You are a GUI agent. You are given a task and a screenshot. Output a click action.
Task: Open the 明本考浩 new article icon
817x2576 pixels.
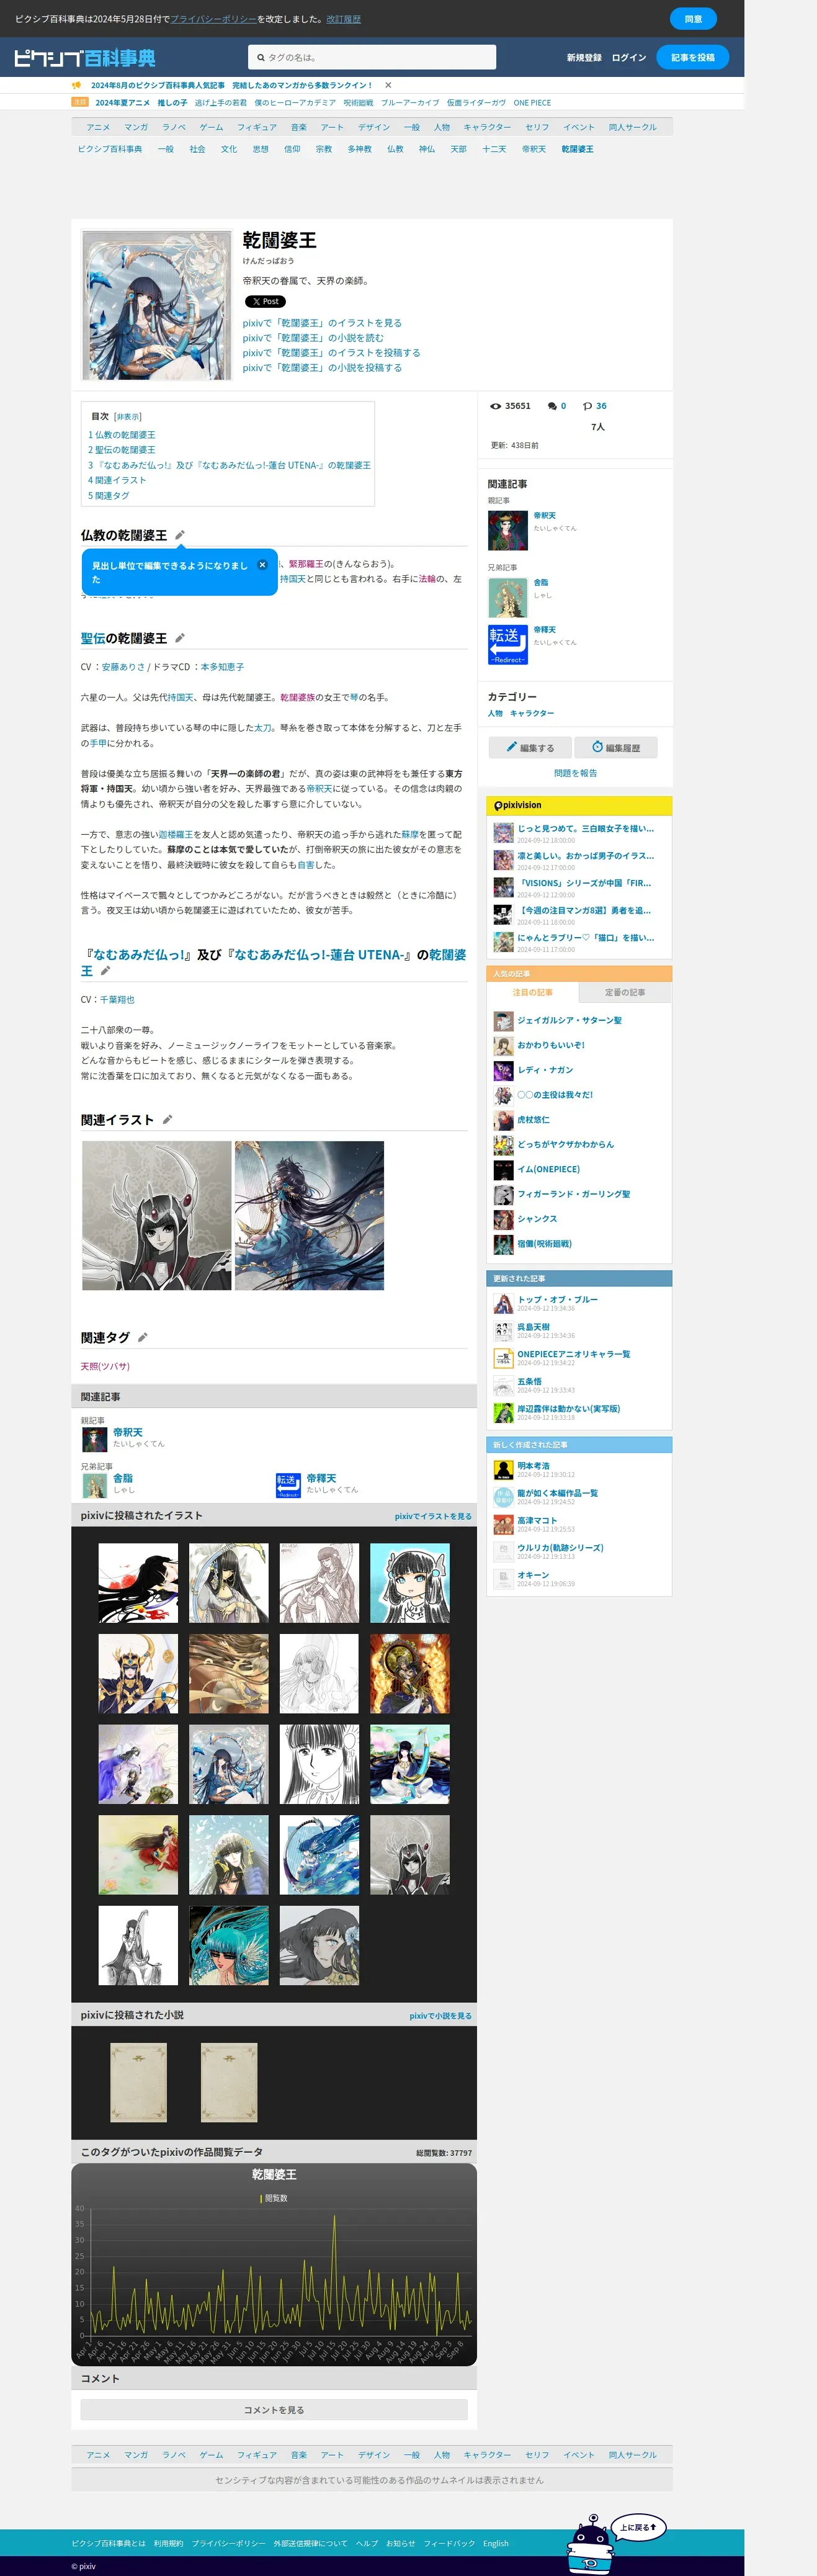[503, 1470]
